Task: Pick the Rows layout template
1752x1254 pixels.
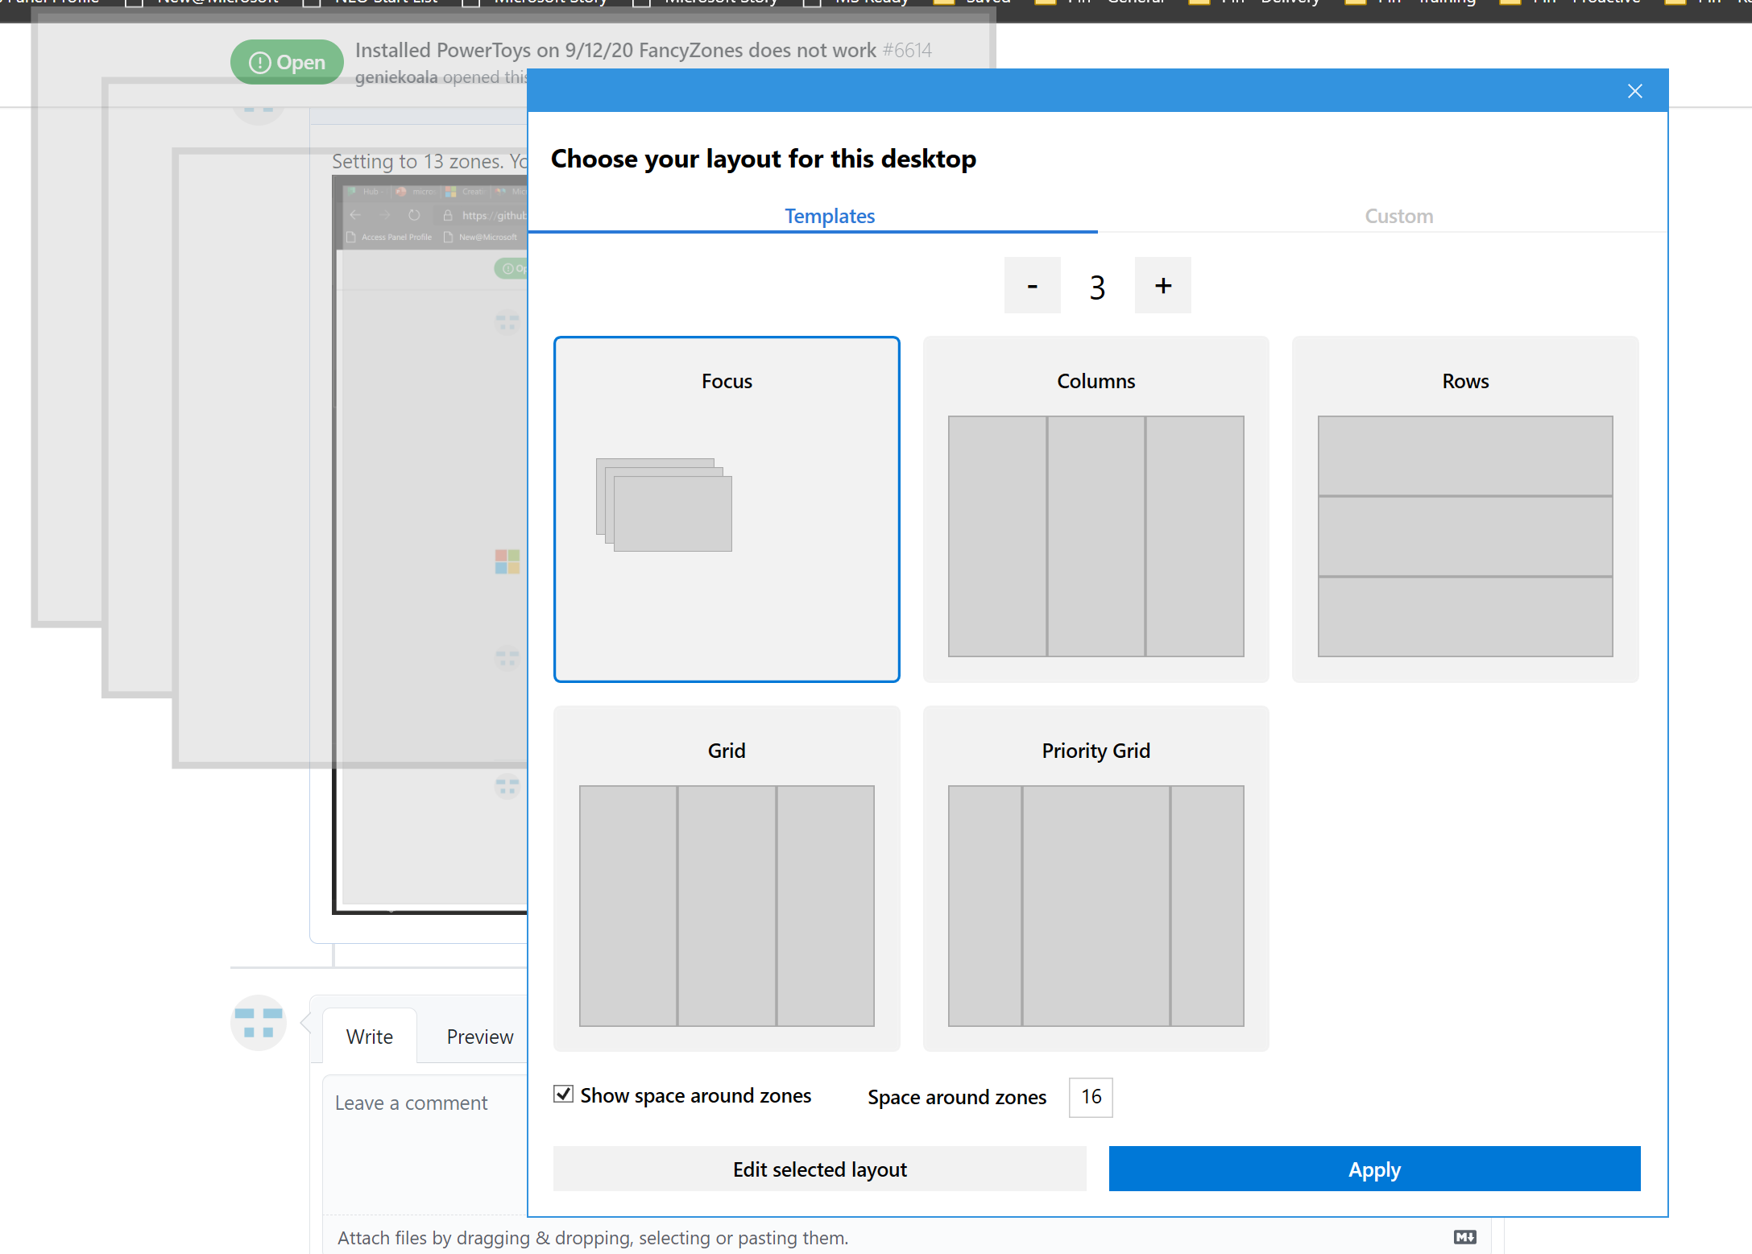Action: click(1464, 509)
